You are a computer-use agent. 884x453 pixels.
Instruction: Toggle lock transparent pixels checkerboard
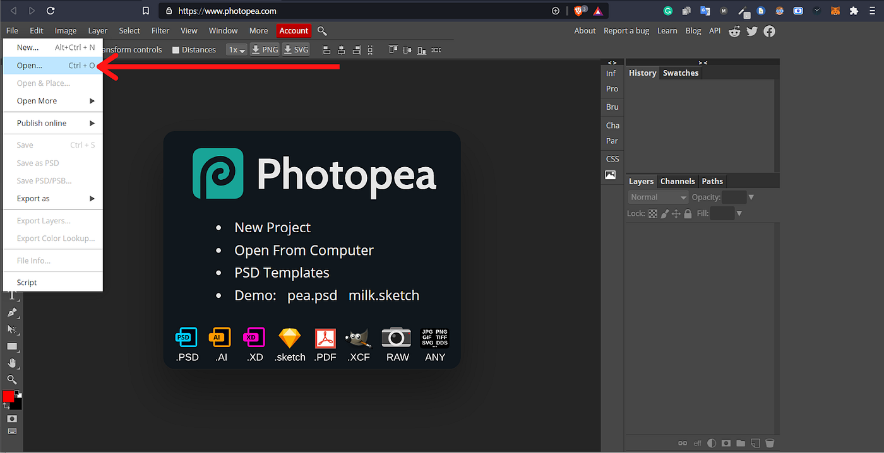(652, 214)
